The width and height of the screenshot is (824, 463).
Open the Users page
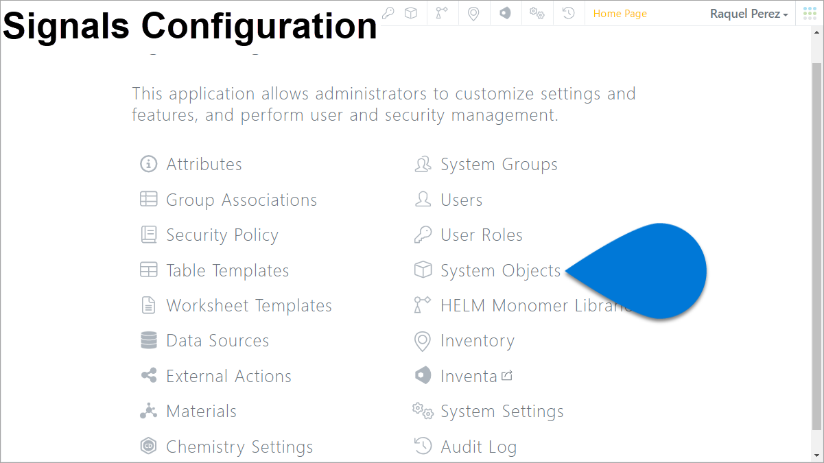(x=461, y=200)
